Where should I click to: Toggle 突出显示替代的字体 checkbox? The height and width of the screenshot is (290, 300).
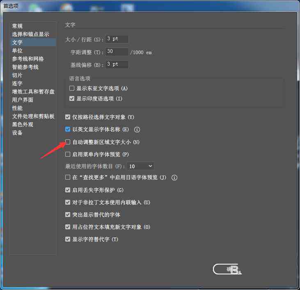(x=68, y=215)
